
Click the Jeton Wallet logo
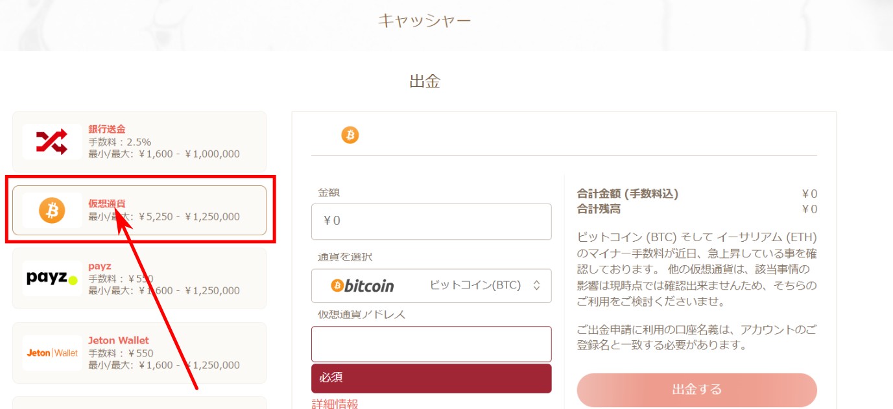52,353
